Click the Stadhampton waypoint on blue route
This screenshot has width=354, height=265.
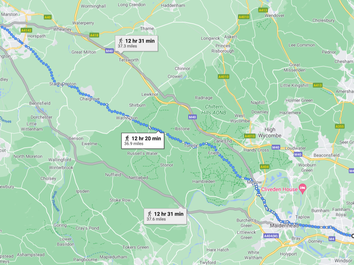click(x=61, y=86)
